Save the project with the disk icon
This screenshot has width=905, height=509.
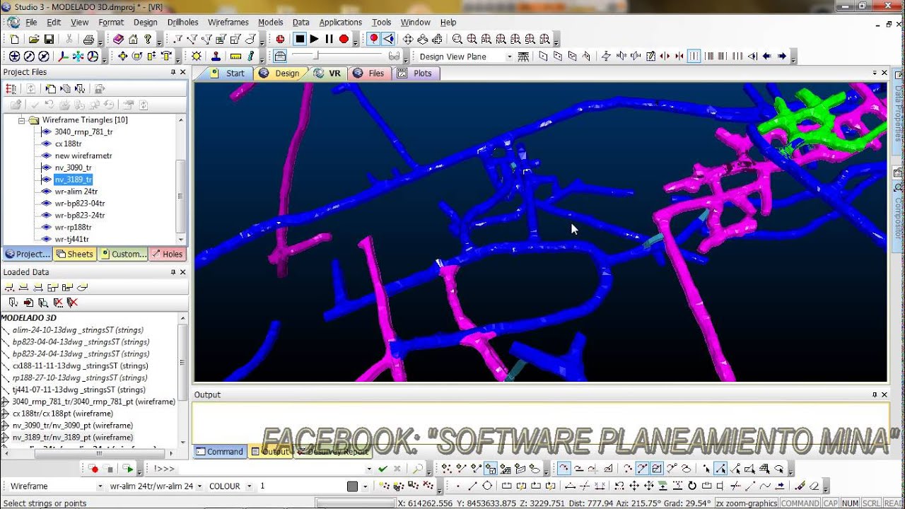[x=49, y=39]
